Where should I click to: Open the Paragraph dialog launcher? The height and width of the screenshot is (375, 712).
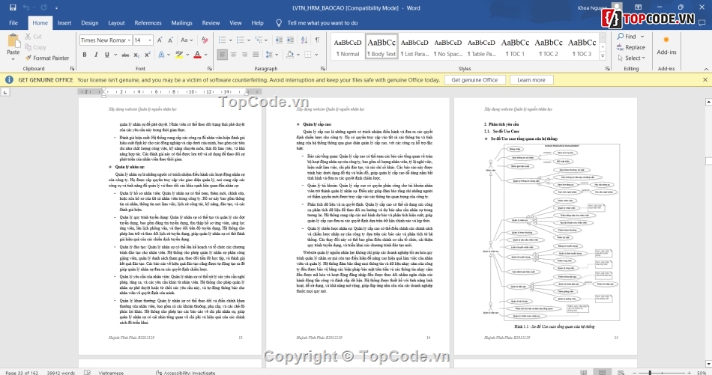click(x=323, y=68)
